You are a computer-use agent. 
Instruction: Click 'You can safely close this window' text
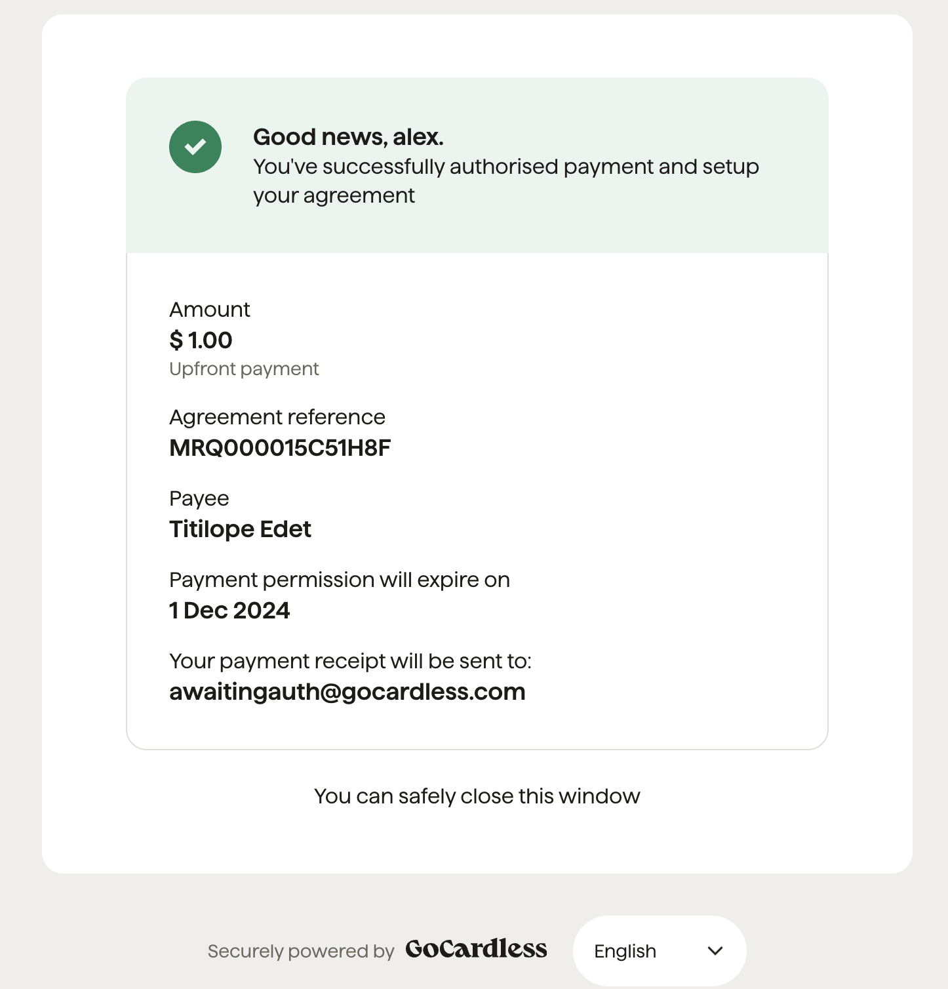[x=477, y=796]
